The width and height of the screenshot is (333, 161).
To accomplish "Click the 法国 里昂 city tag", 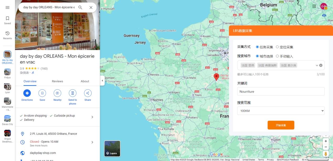I will coord(248,65).
